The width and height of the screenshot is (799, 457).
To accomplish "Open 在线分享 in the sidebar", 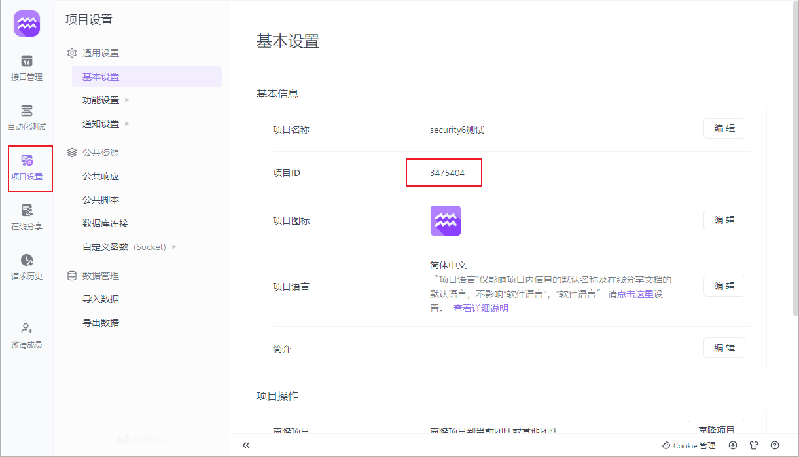I will [x=27, y=217].
